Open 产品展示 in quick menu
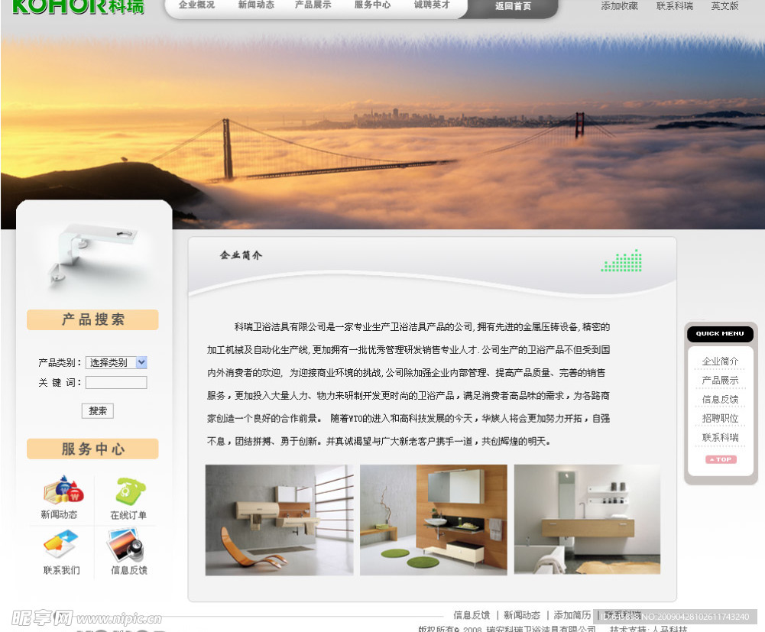This screenshot has height=632, width=765. [x=720, y=380]
